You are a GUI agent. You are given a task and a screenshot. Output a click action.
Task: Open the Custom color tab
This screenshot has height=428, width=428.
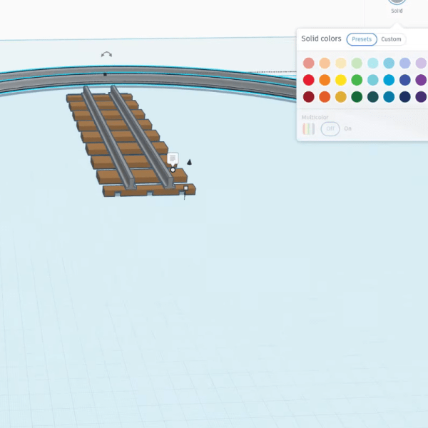tap(391, 39)
